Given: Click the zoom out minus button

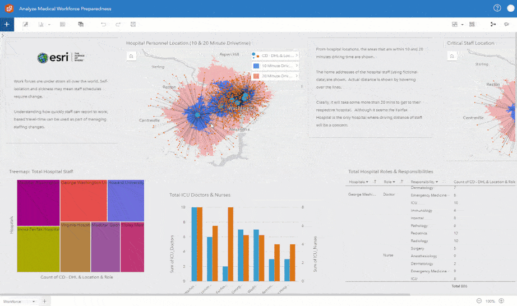Looking at the screenshot, I should pos(479,301).
